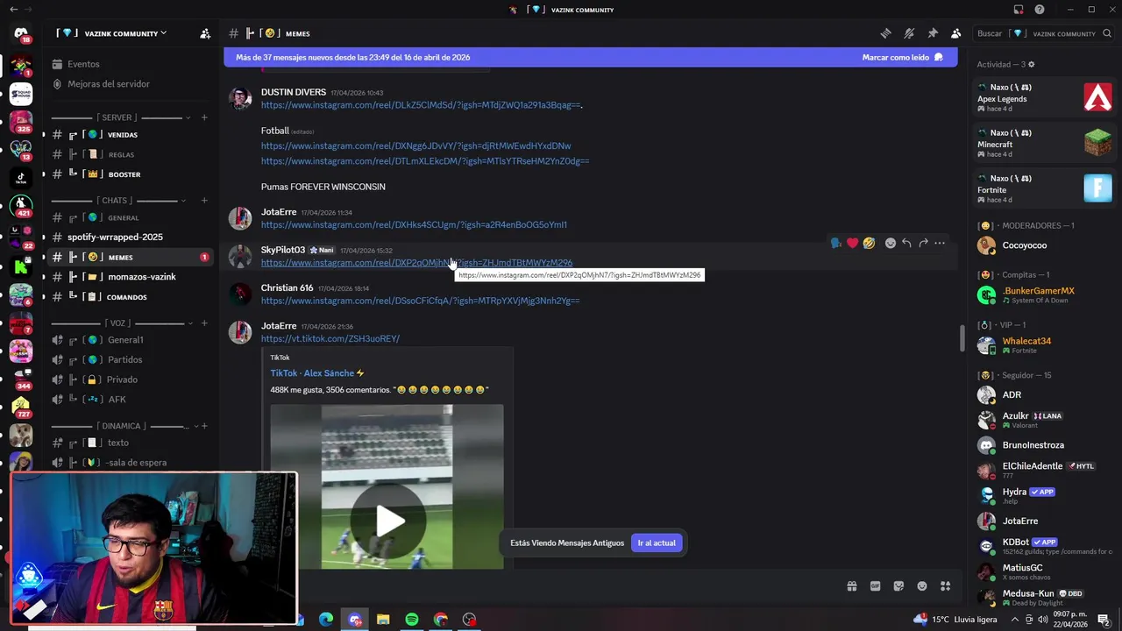Screen dimensions: 1122x631
Task: Open JotaErre's TikTok link vt.tiktok.com
Action: pos(330,339)
